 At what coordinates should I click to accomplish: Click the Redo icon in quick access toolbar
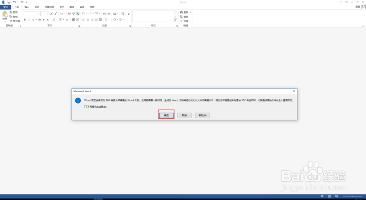click(22, 2)
